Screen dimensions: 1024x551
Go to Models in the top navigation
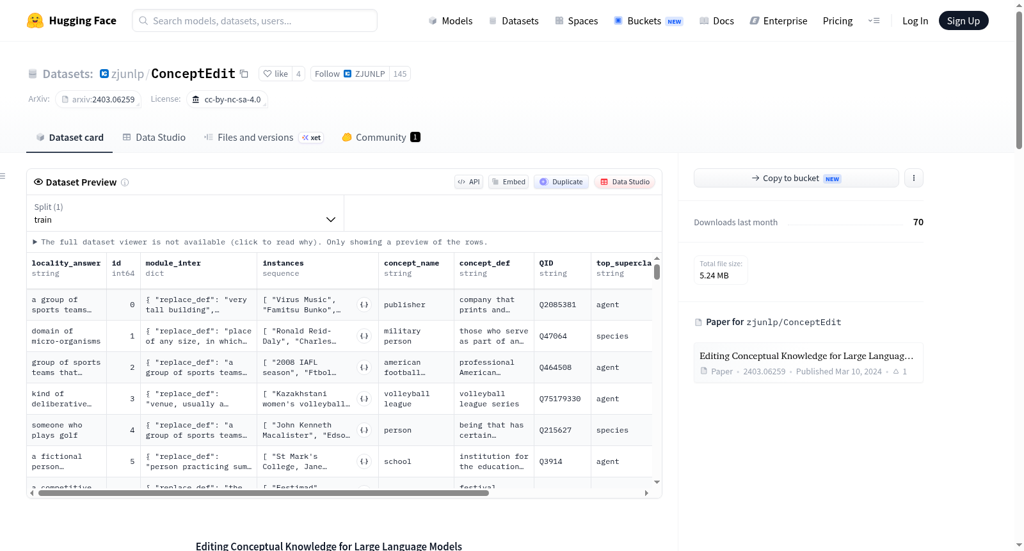[x=451, y=20]
